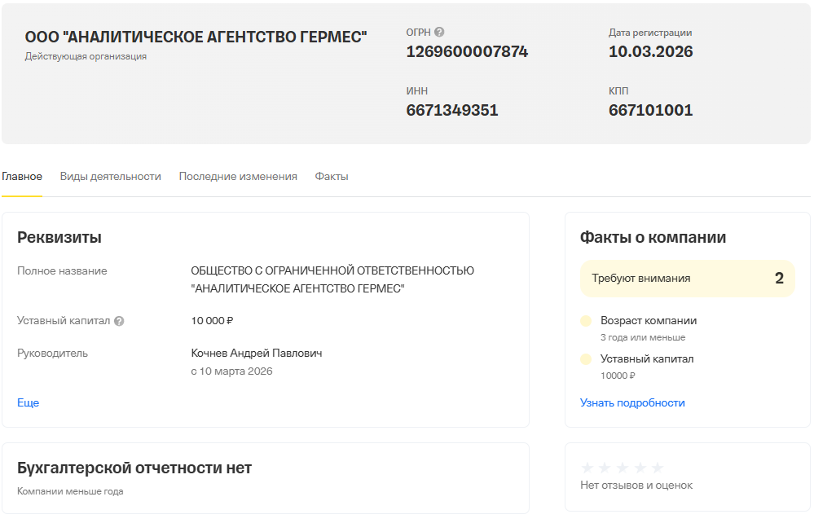Click the help icon beside Уставный капитал
This screenshot has height=523, width=814.
click(x=119, y=321)
